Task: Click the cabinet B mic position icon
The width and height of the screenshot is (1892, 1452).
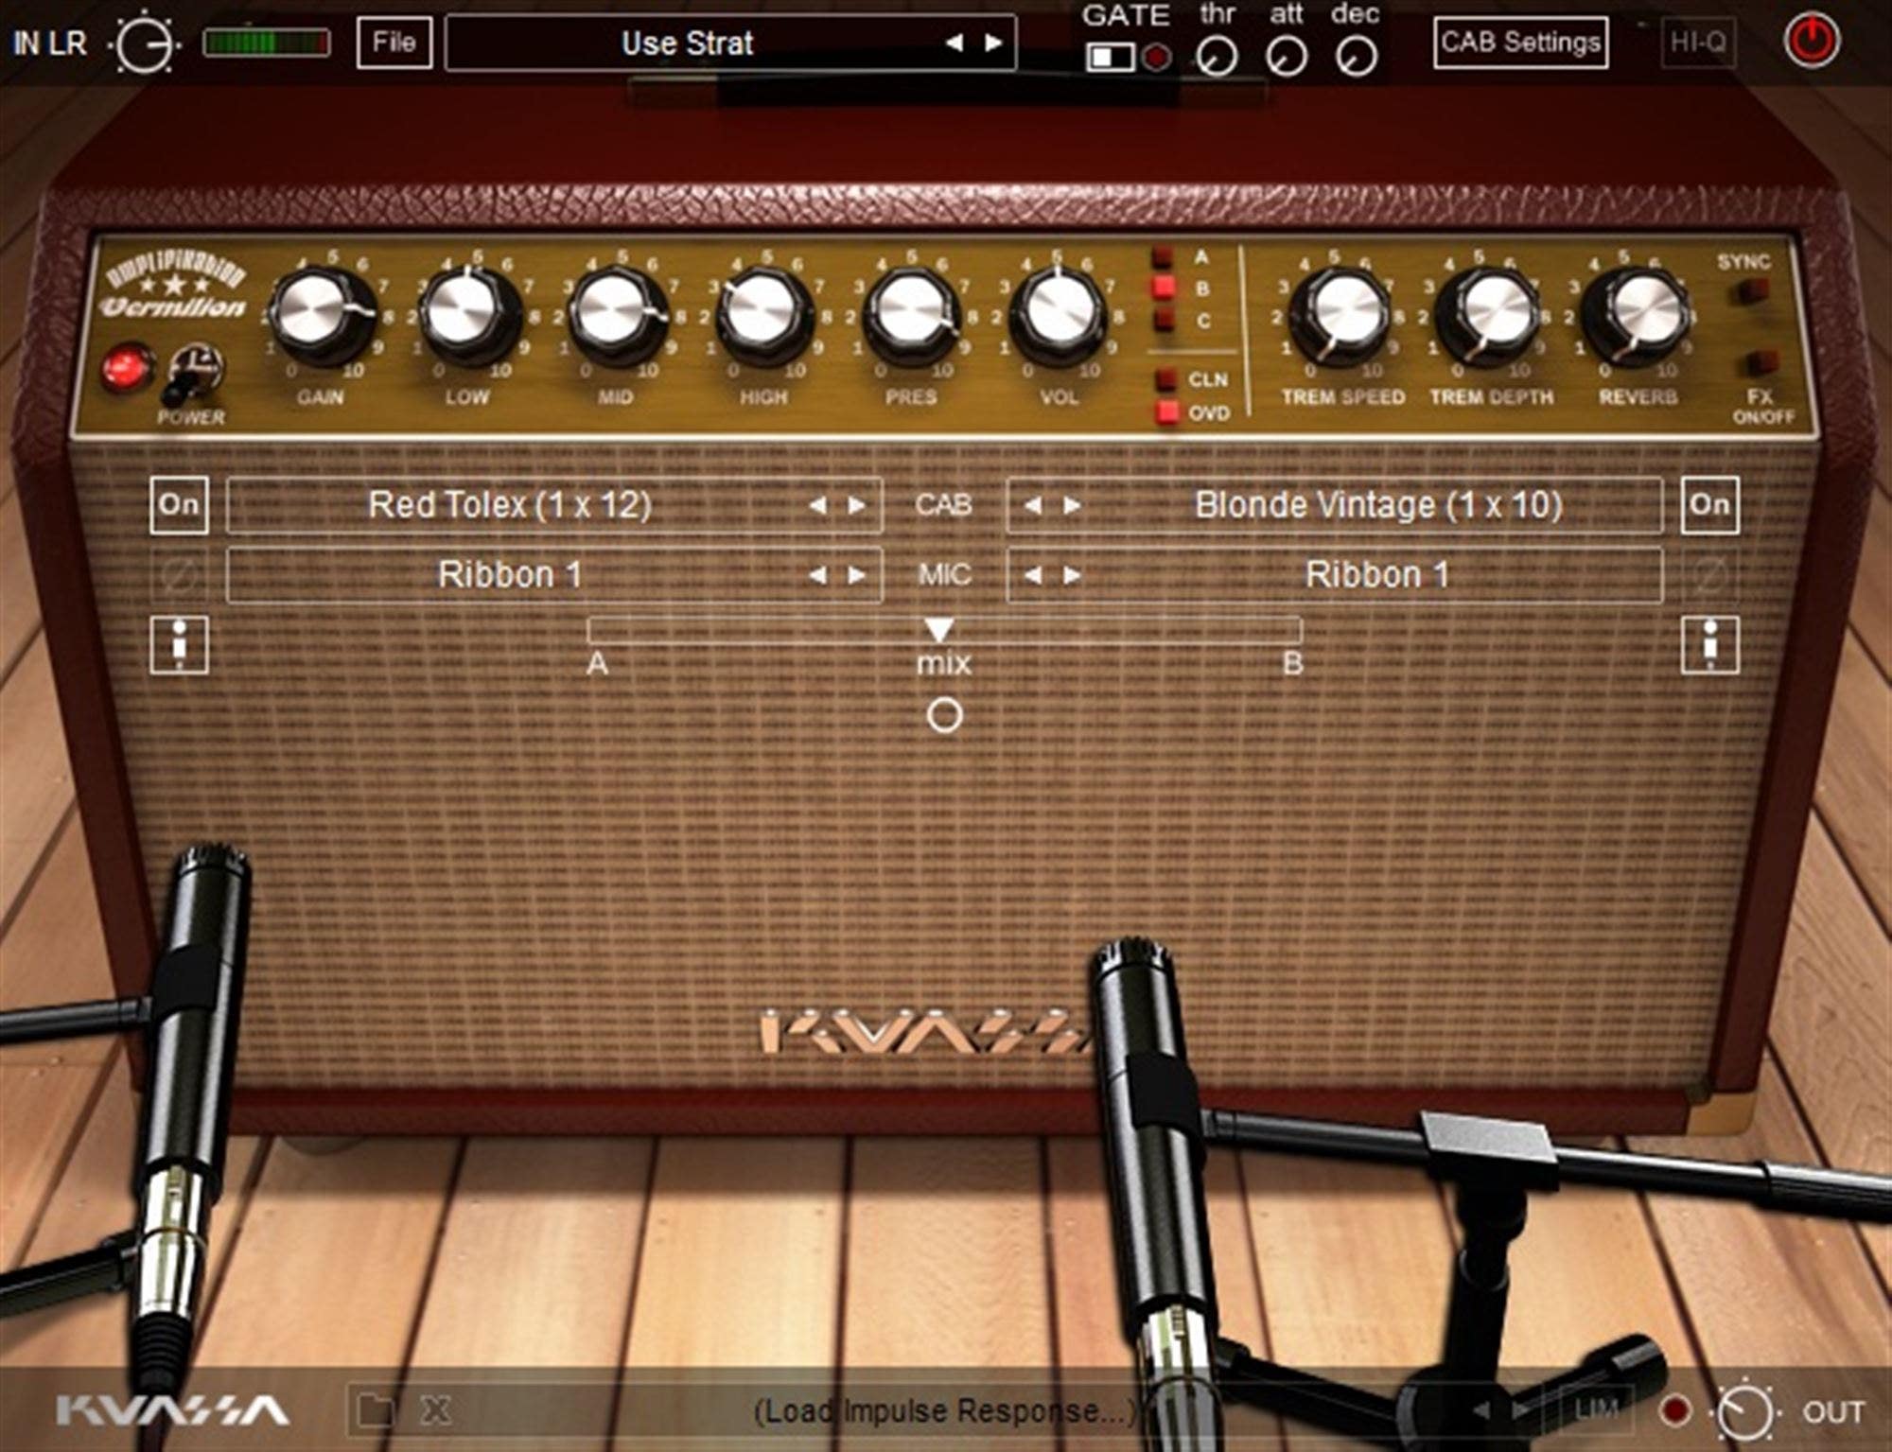Action: 1709,645
